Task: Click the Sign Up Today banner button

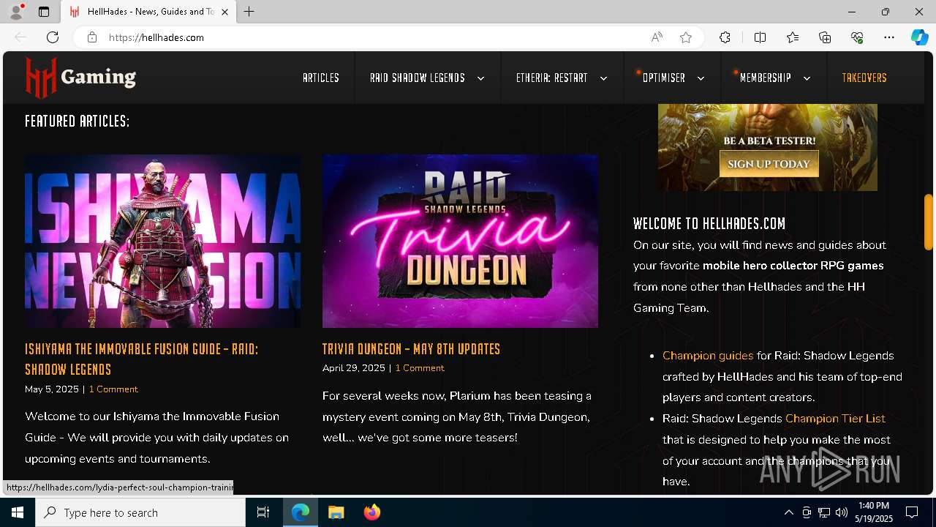Action: click(x=769, y=164)
